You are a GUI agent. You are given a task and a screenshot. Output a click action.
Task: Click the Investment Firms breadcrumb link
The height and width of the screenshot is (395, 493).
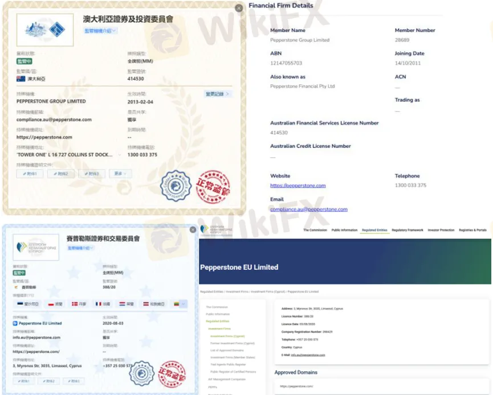click(238, 292)
